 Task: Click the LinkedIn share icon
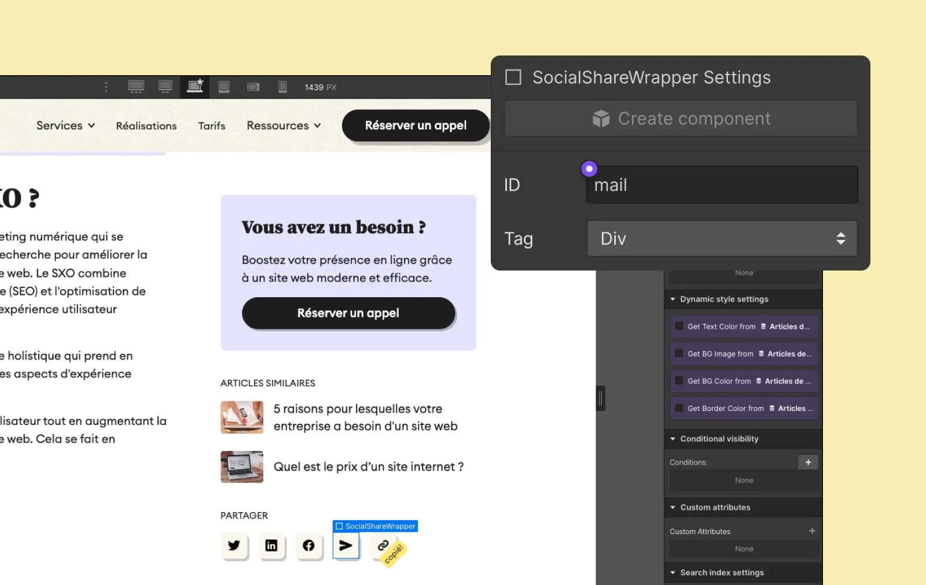(x=271, y=545)
